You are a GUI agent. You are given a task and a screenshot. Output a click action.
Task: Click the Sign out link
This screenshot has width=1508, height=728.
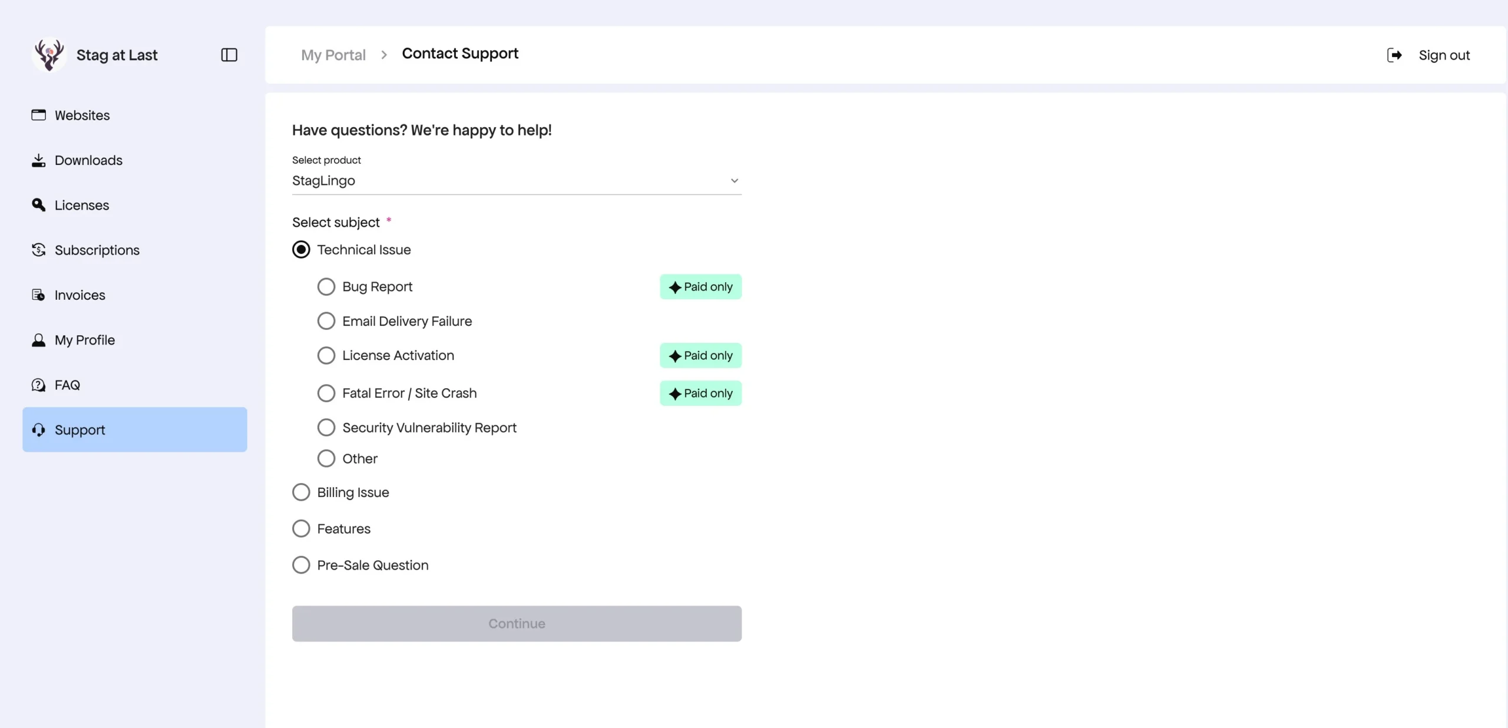tap(1444, 55)
